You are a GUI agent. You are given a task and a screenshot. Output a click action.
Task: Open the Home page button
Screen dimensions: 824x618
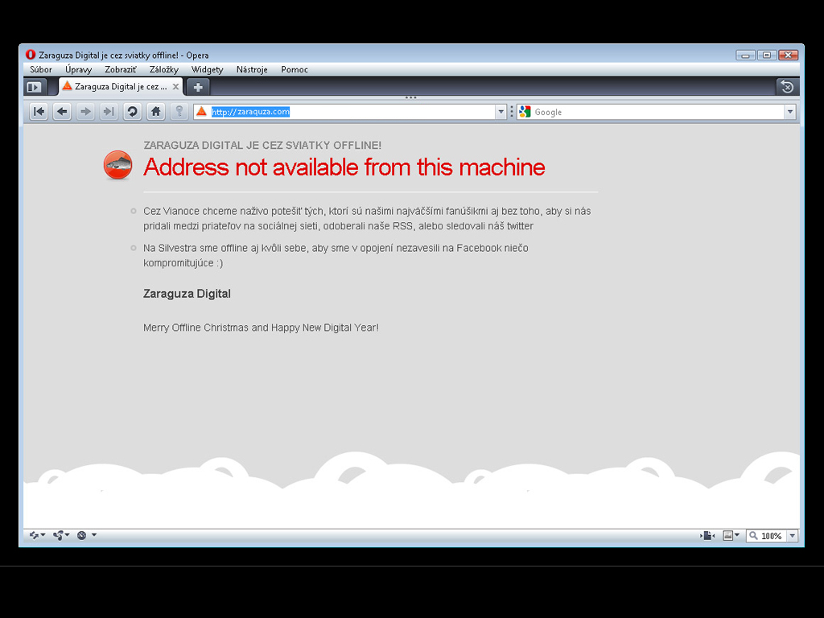(x=155, y=111)
